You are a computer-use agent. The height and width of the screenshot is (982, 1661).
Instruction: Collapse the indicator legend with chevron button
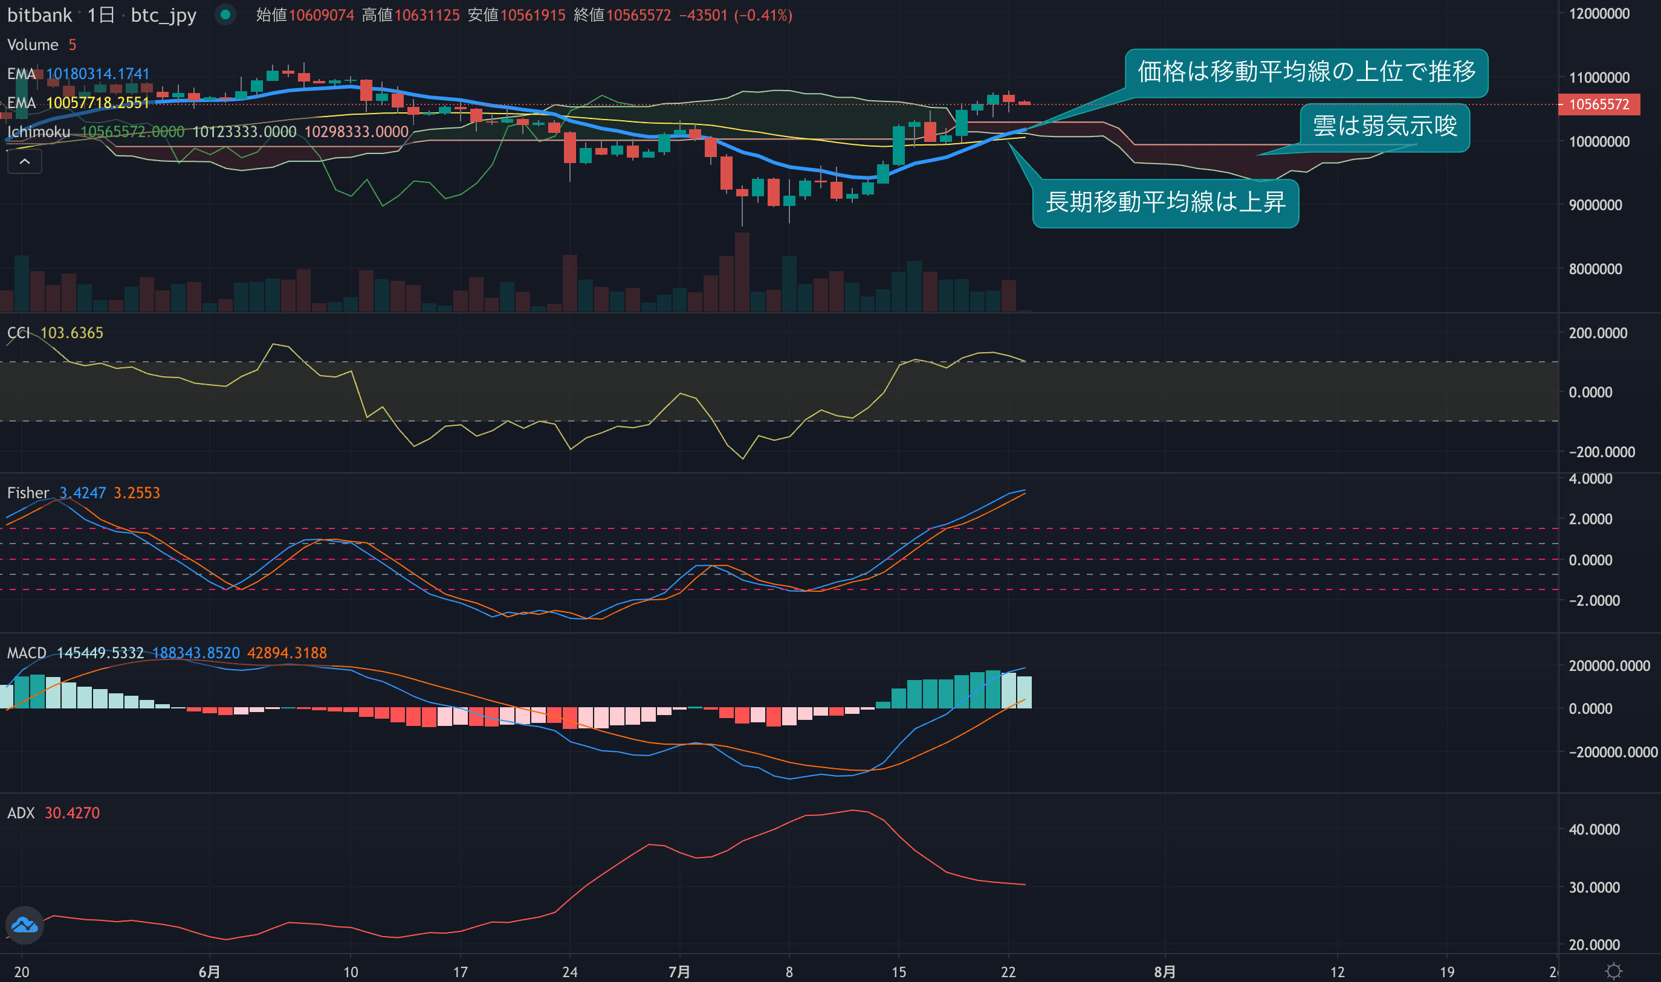coord(25,161)
